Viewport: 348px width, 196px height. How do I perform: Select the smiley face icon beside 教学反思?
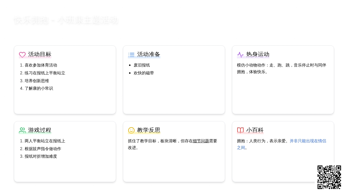pyautogui.click(x=131, y=130)
